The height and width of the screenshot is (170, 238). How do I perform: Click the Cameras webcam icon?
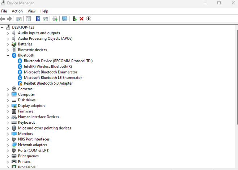click(x=14, y=89)
